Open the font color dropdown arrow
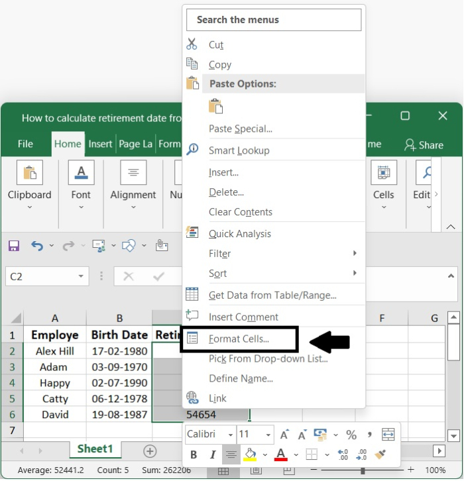 [296, 454]
